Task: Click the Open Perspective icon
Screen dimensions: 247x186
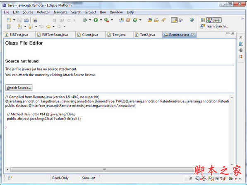Action: point(203,20)
